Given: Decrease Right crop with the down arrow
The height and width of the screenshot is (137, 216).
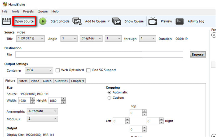Looking at the screenshot, I should (x=161, y=122).
